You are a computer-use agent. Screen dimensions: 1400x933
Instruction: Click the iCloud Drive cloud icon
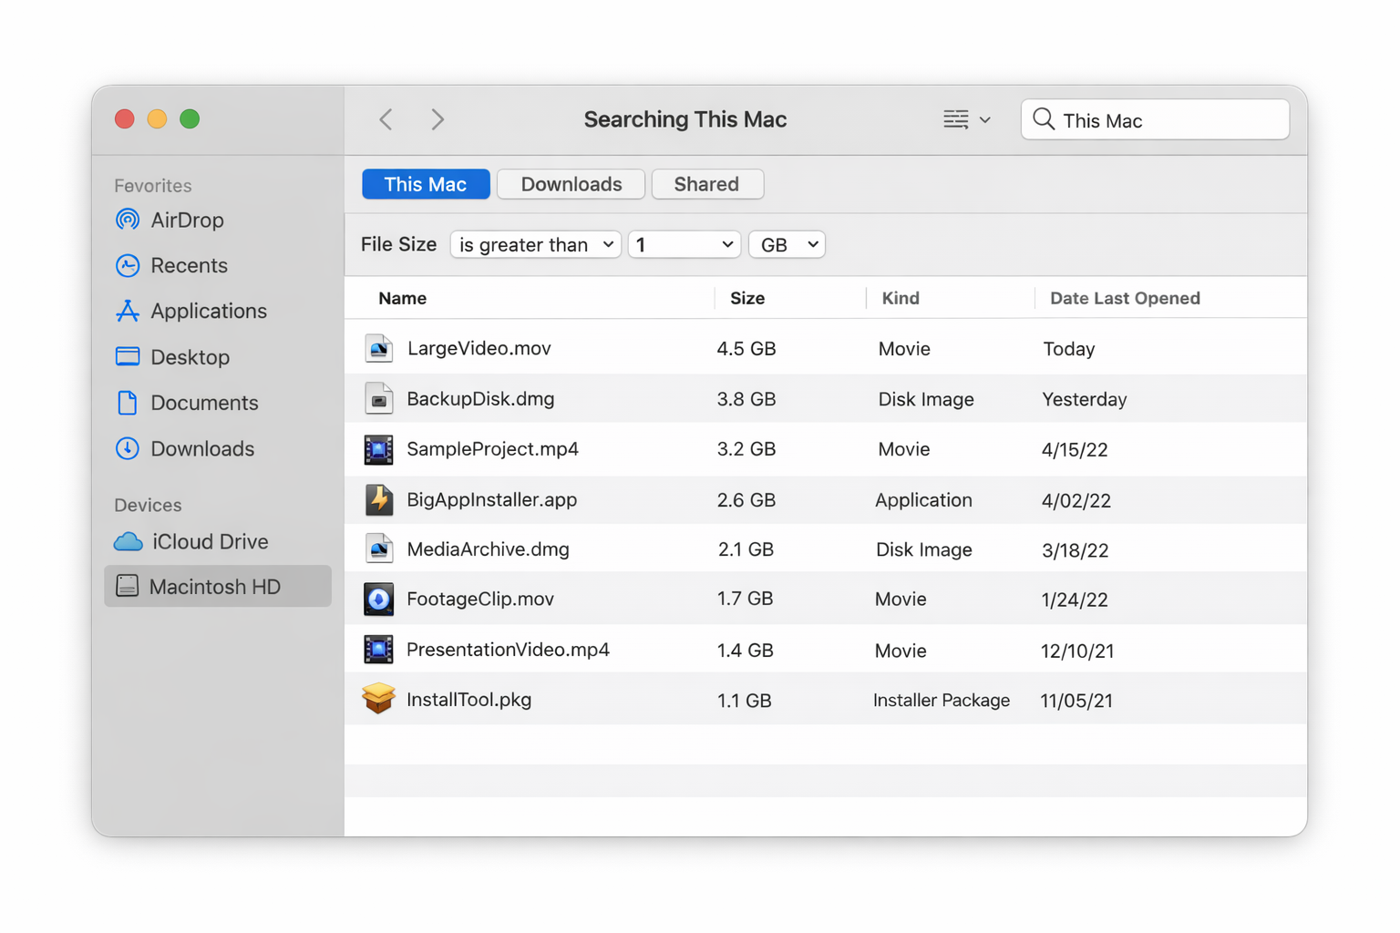(129, 541)
